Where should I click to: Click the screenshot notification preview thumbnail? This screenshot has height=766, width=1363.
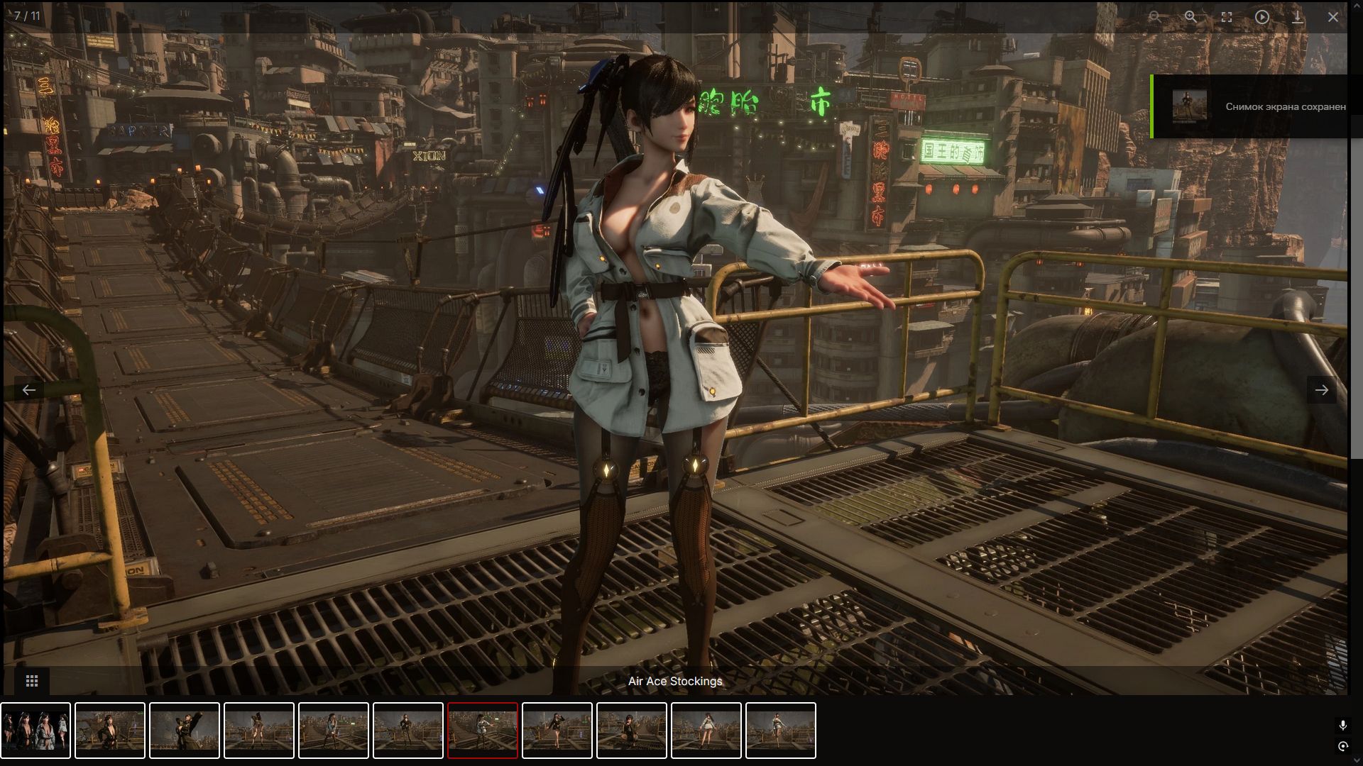click(1189, 106)
